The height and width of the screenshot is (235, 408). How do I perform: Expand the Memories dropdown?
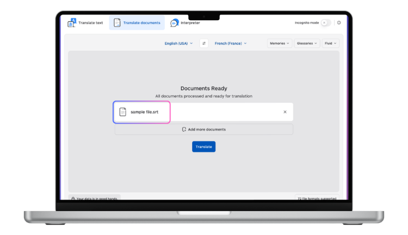(x=279, y=44)
